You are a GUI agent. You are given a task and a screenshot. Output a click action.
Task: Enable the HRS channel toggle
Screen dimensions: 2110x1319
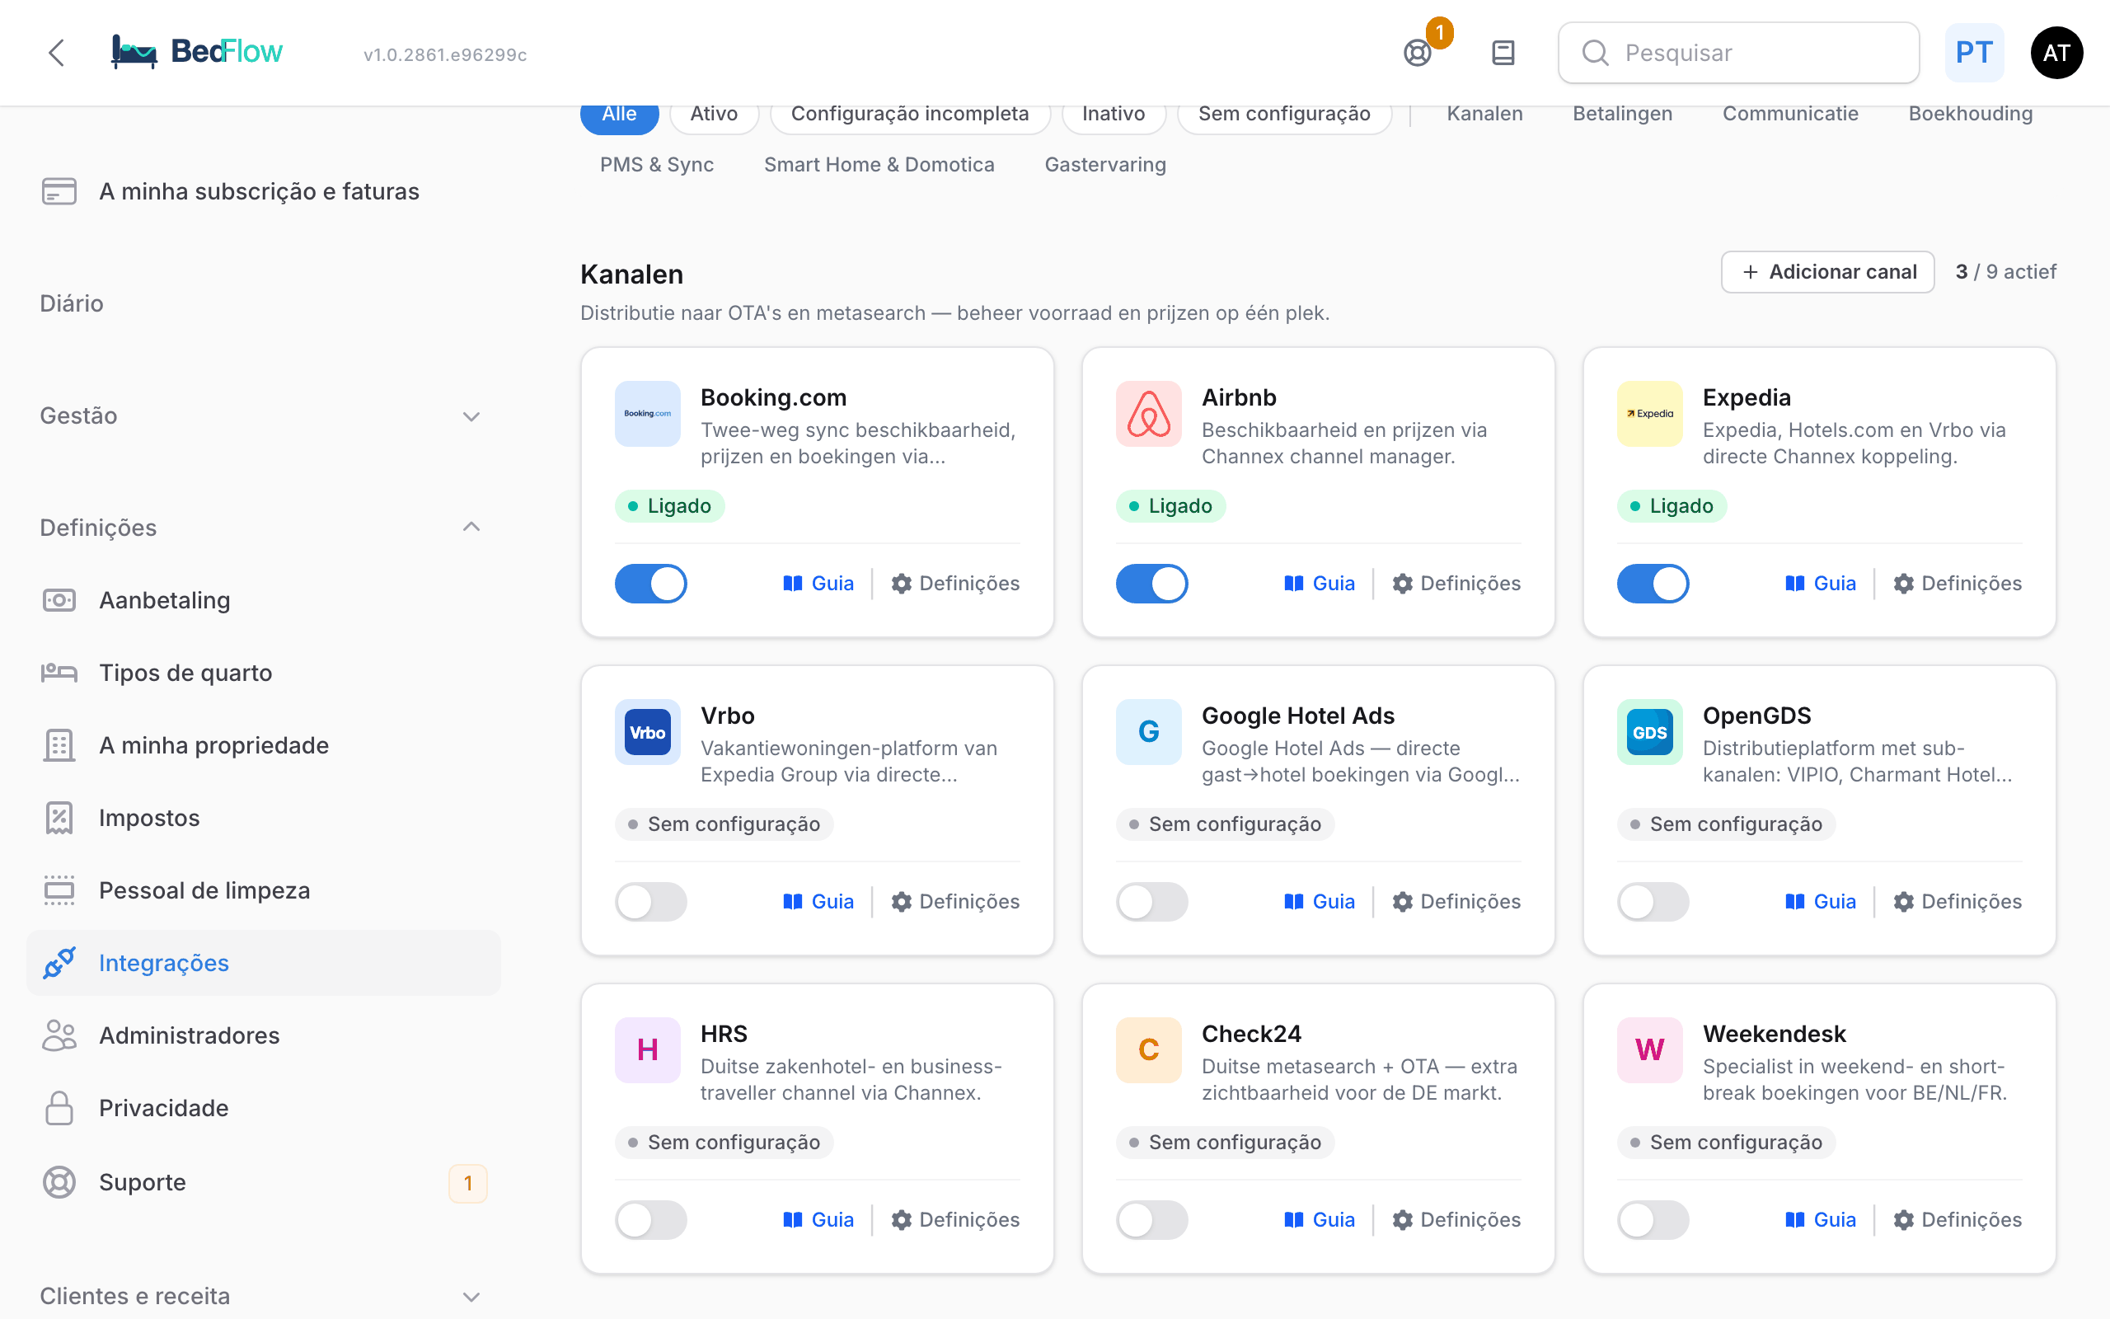(650, 1220)
